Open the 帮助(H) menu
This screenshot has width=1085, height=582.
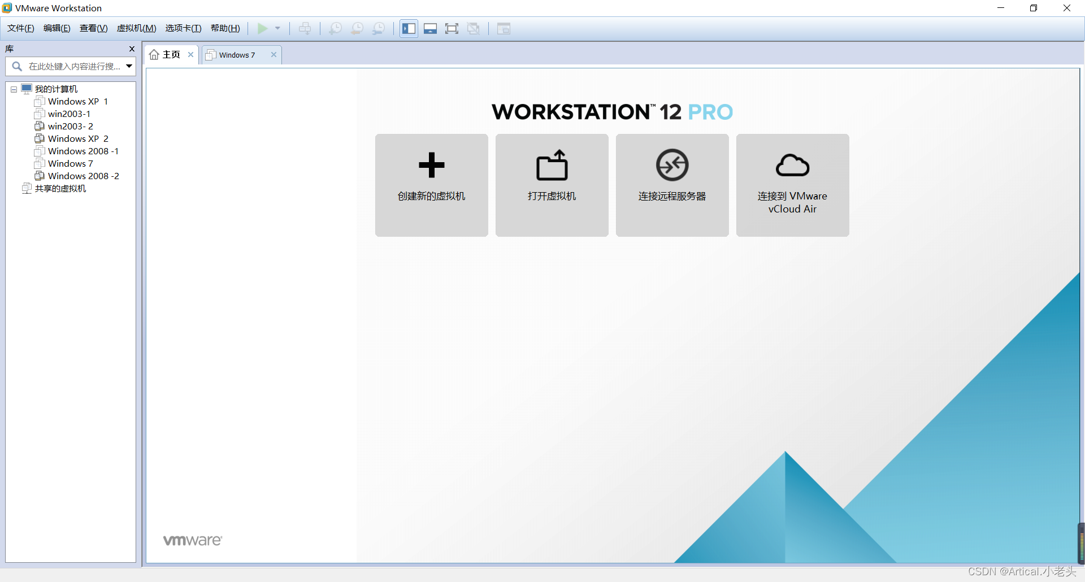pyautogui.click(x=225, y=28)
